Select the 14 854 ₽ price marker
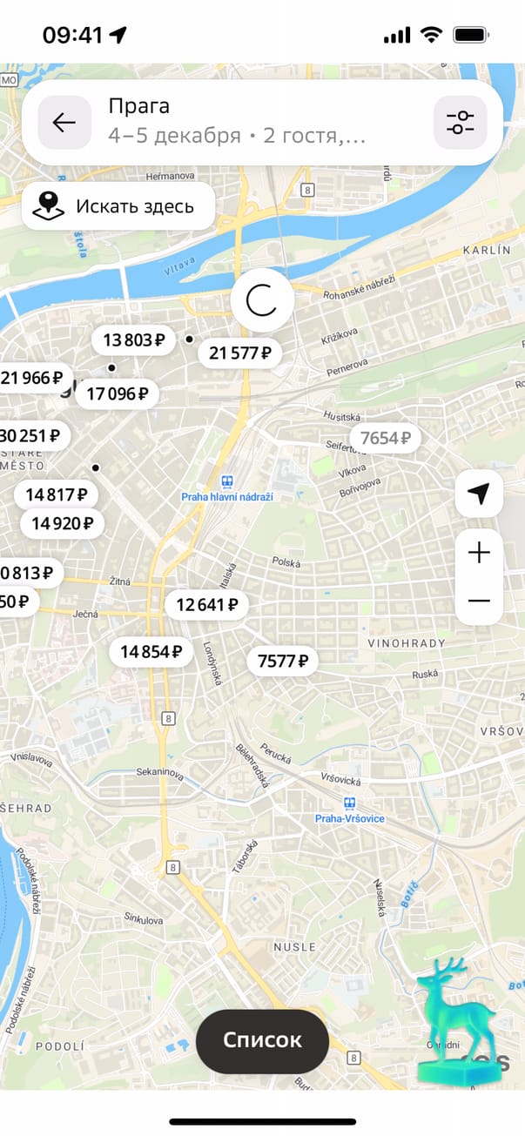 [x=151, y=651]
